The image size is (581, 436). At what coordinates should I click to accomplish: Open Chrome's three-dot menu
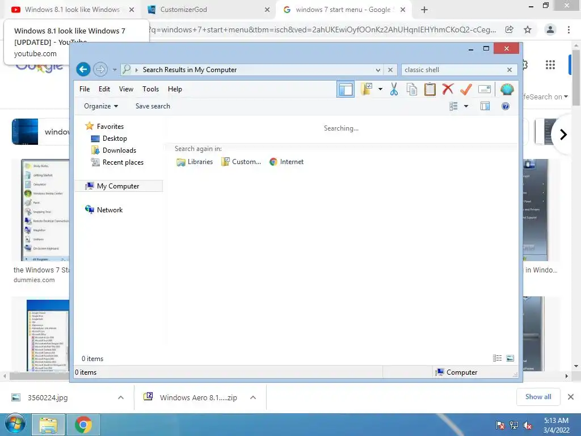(569, 30)
